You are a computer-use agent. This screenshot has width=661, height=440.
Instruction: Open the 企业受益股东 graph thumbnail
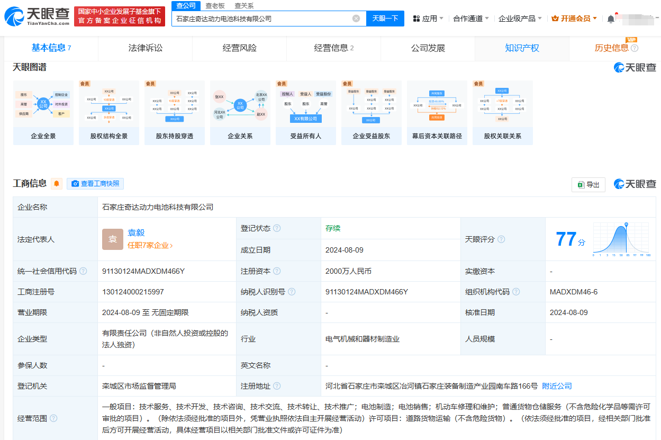[372, 113]
